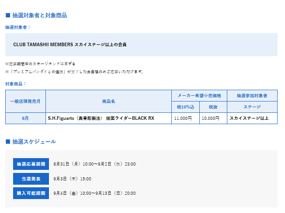Click the ステージ subheader
The width and height of the screenshot is (285, 213).
[252, 107]
